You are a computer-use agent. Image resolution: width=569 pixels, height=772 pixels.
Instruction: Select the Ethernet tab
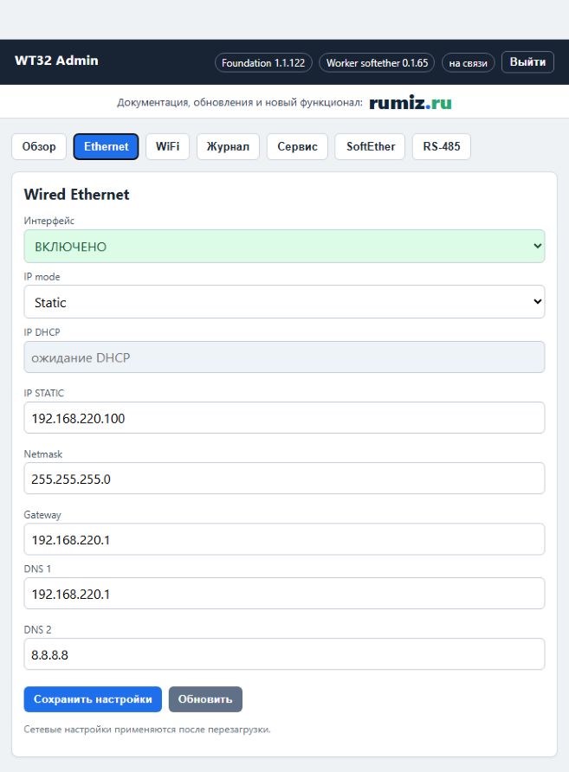click(x=106, y=147)
